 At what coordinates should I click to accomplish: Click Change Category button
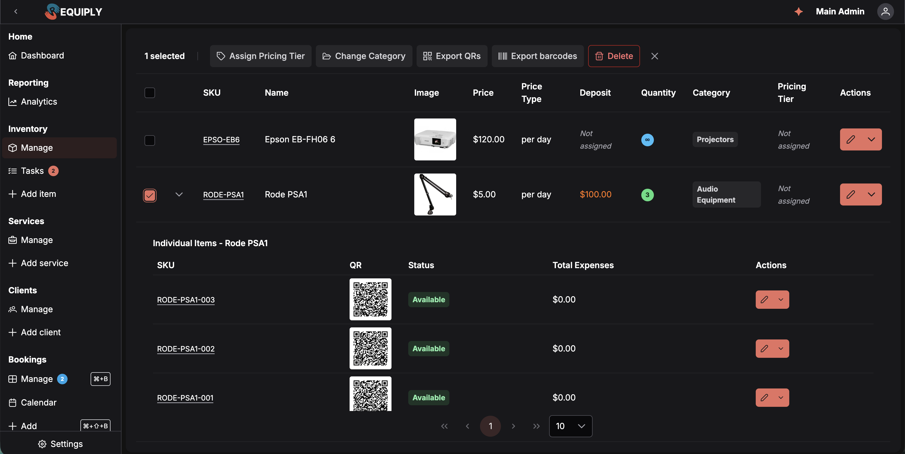click(364, 56)
